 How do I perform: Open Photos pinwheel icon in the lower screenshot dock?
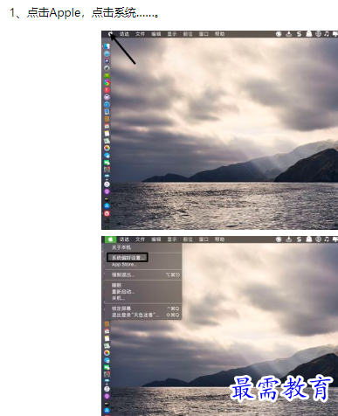107,353
